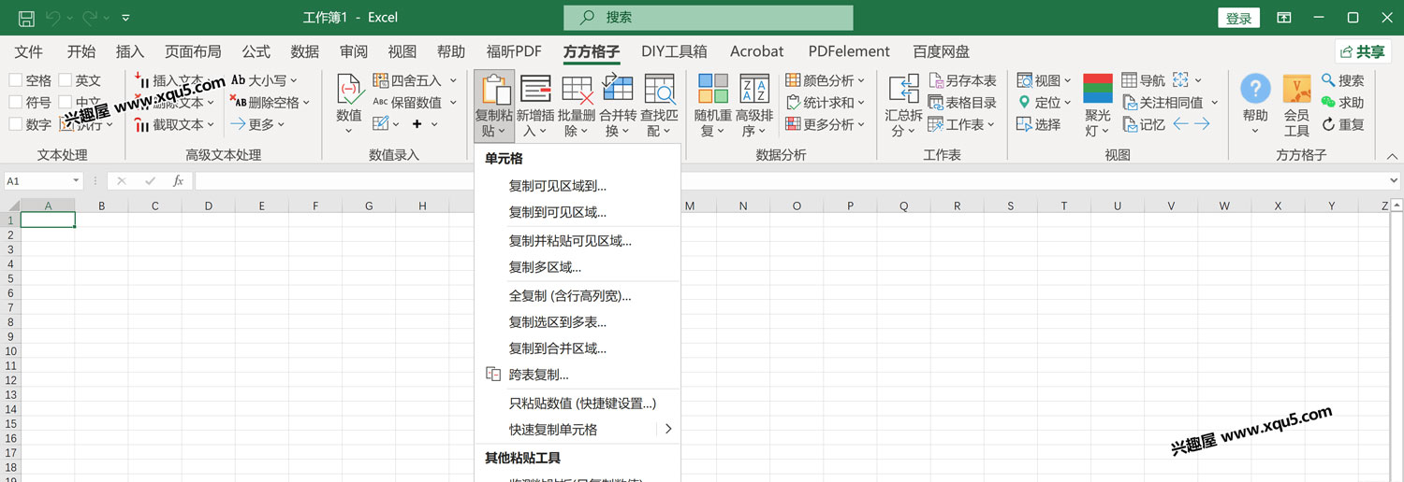Image resolution: width=1404 pixels, height=482 pixels.
Task: Tick the 中文 checkbox
Action: coord(65,102)
